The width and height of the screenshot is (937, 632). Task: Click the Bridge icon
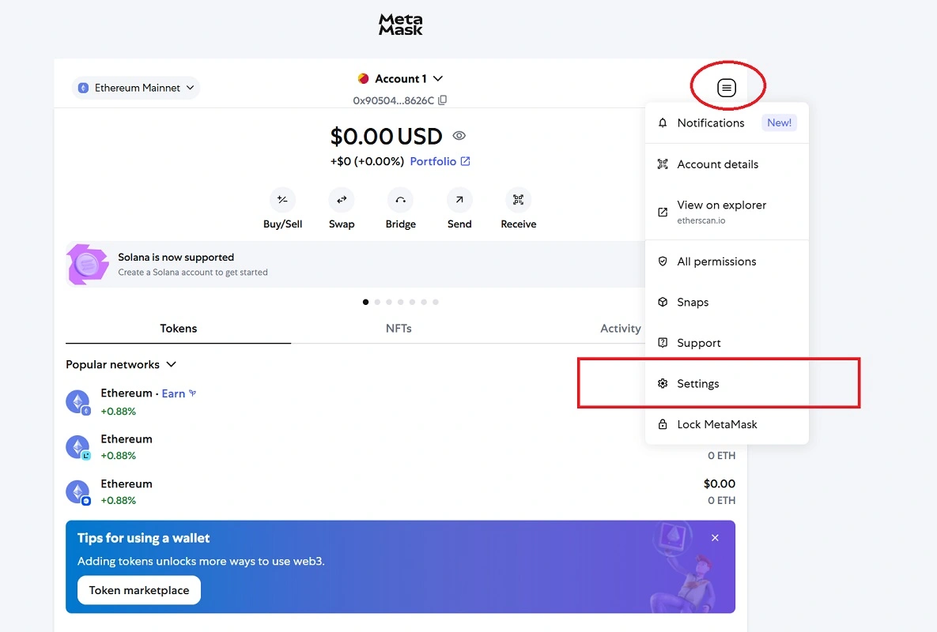pyautogui.click(x=400, y=200)
